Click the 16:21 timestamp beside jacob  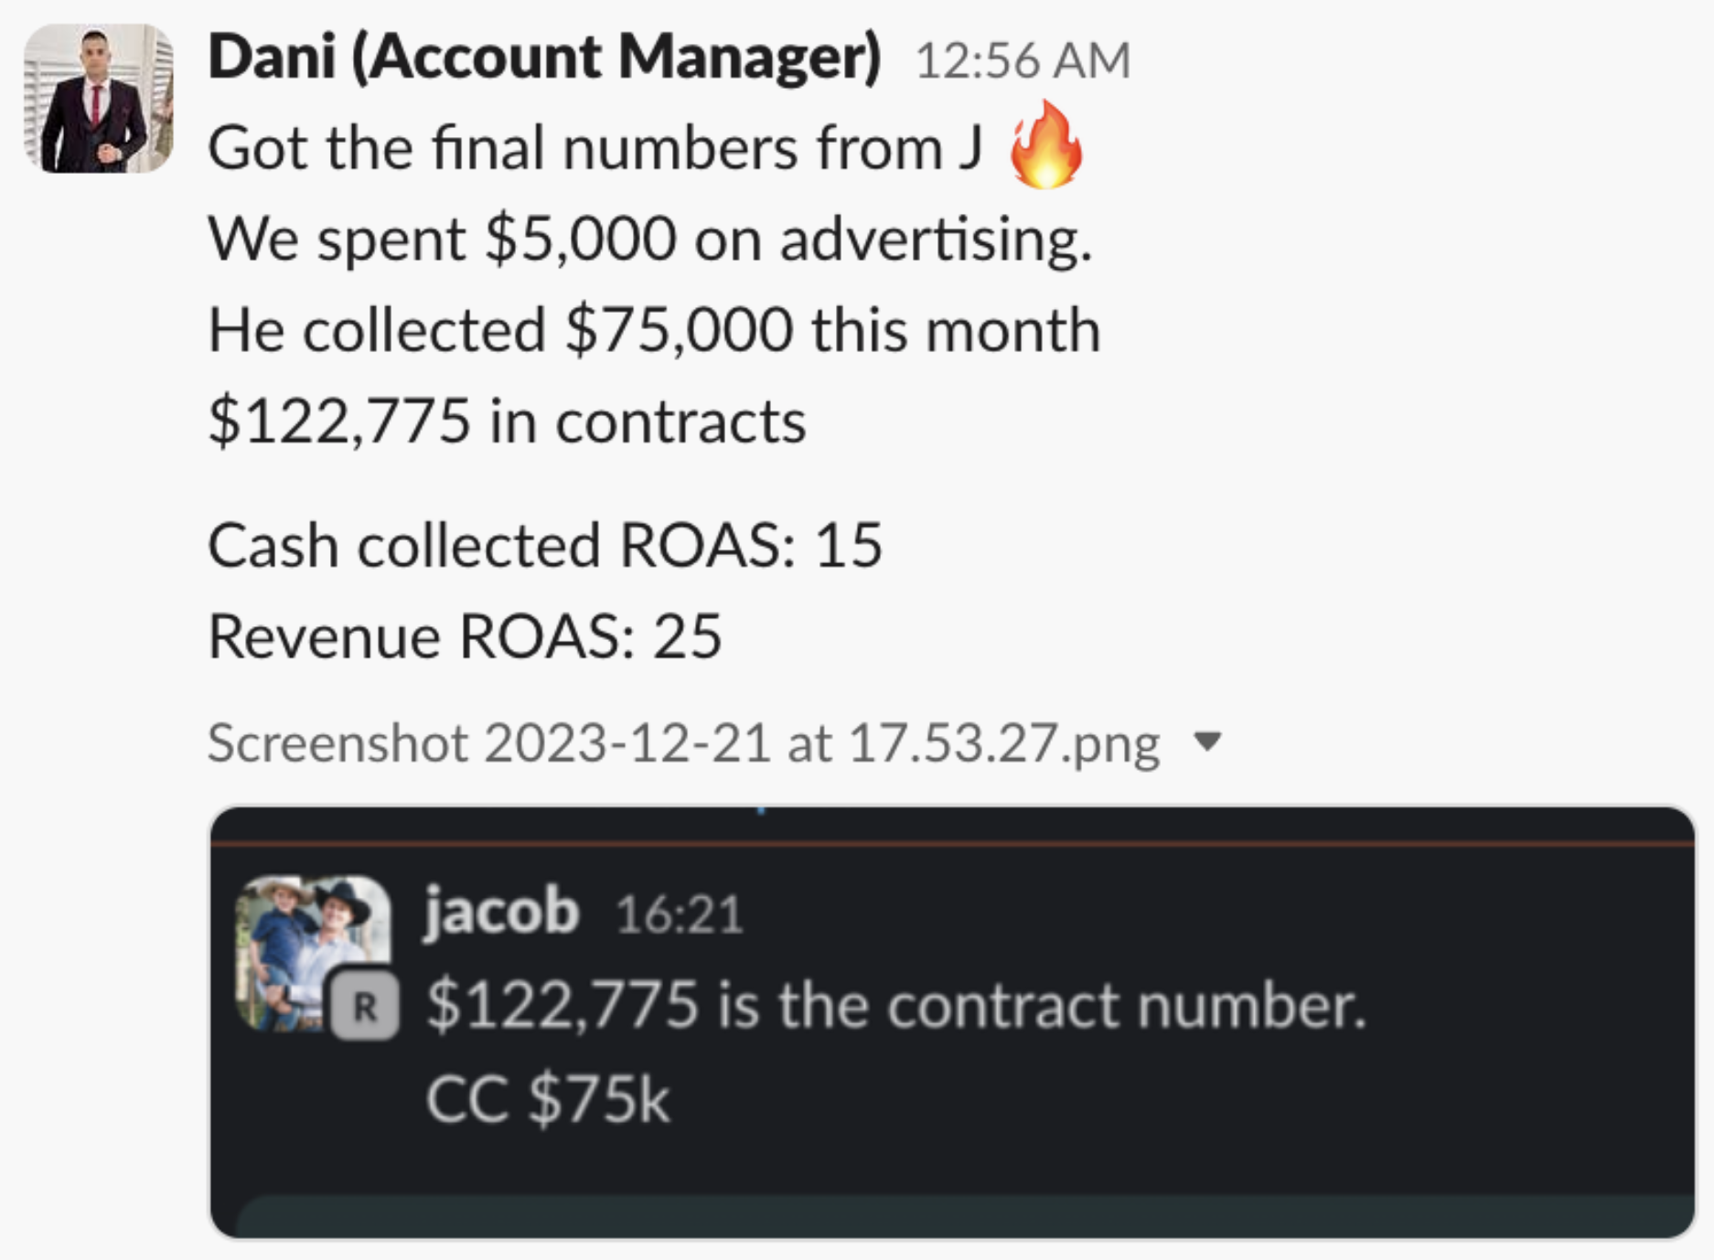click(x=679, y=914)
